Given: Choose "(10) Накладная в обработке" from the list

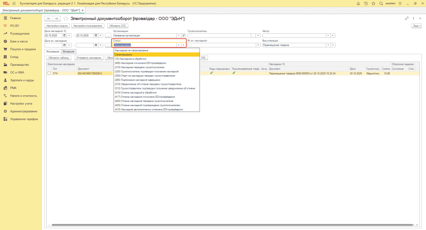Looking at the screenshot, I should [131, 59].
